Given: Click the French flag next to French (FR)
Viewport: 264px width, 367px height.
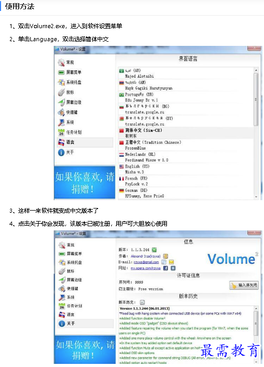Looking at the screenshot, I should coord(122,179).
